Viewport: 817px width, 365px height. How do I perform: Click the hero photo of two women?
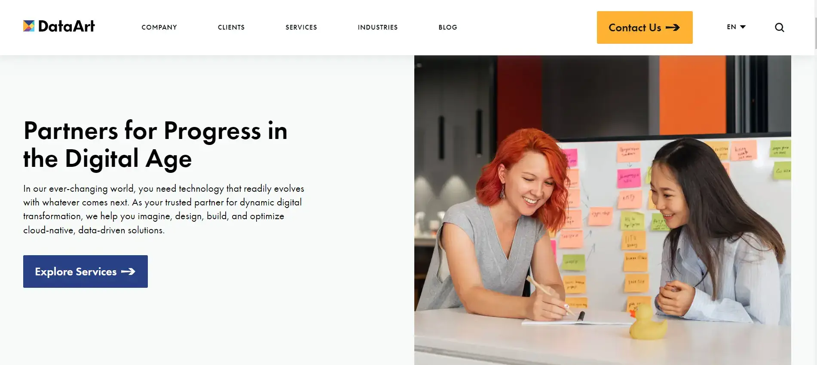[603, 210]
